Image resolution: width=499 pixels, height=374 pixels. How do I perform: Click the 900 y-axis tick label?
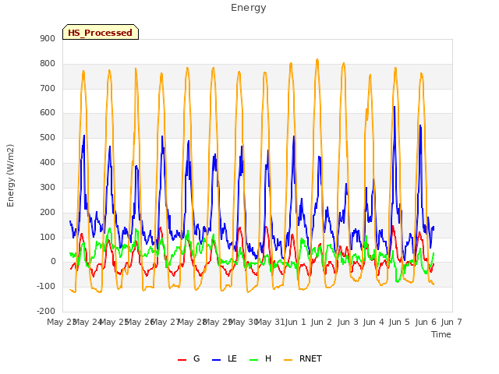pyautogui.click(x=48, y=38)
